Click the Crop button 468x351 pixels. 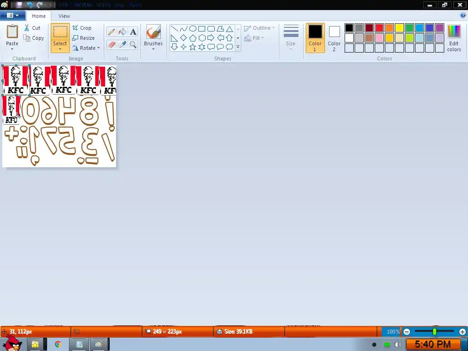(x=82, y=28)
